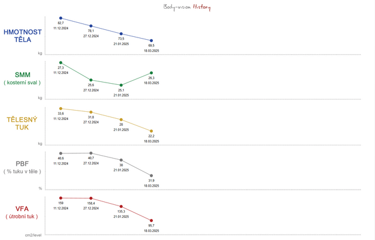Click the red 135.3 VFA data point

[x=121, y=206]
